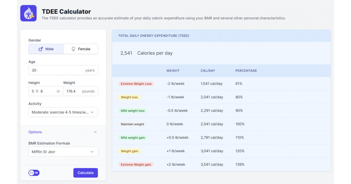Click the green Mild weight gain tag
This screenshot has width=351, height=184.
[133, 138]
